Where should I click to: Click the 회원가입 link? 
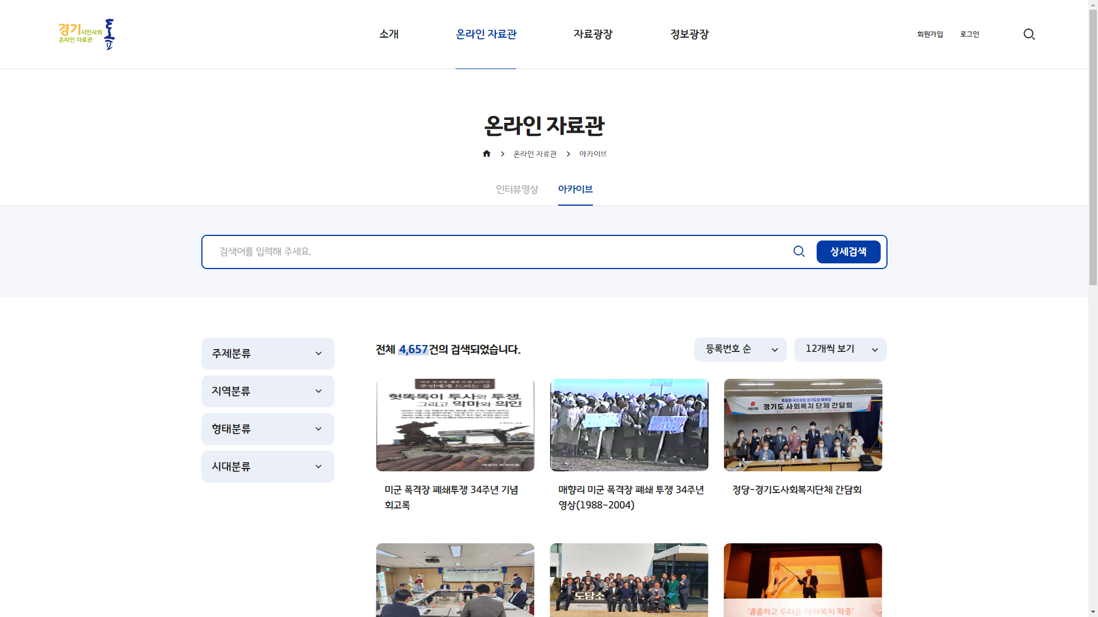click(x=930, y=34)
